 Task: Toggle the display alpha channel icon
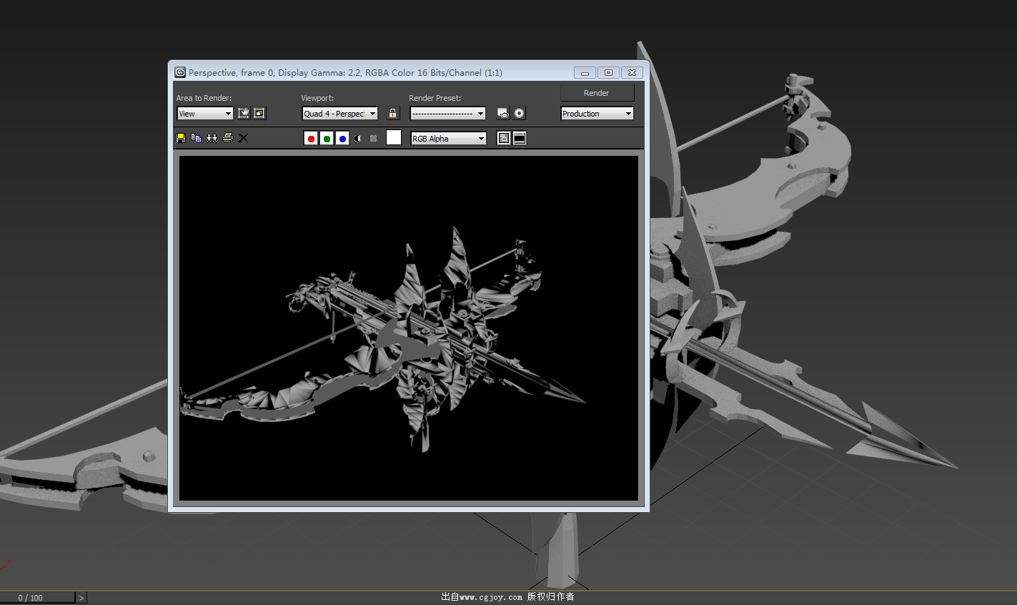click(x=358, y=139)
